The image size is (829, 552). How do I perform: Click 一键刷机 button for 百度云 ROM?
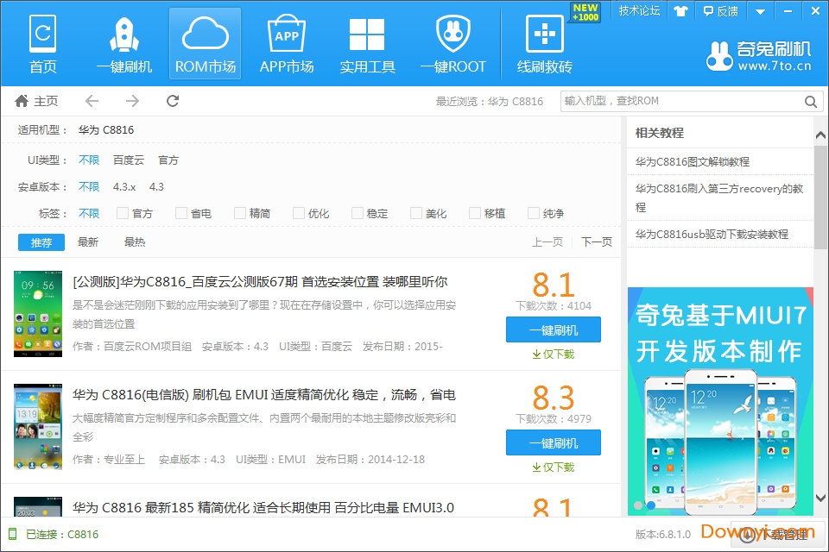pyautogui.click(x=553, y=330)
